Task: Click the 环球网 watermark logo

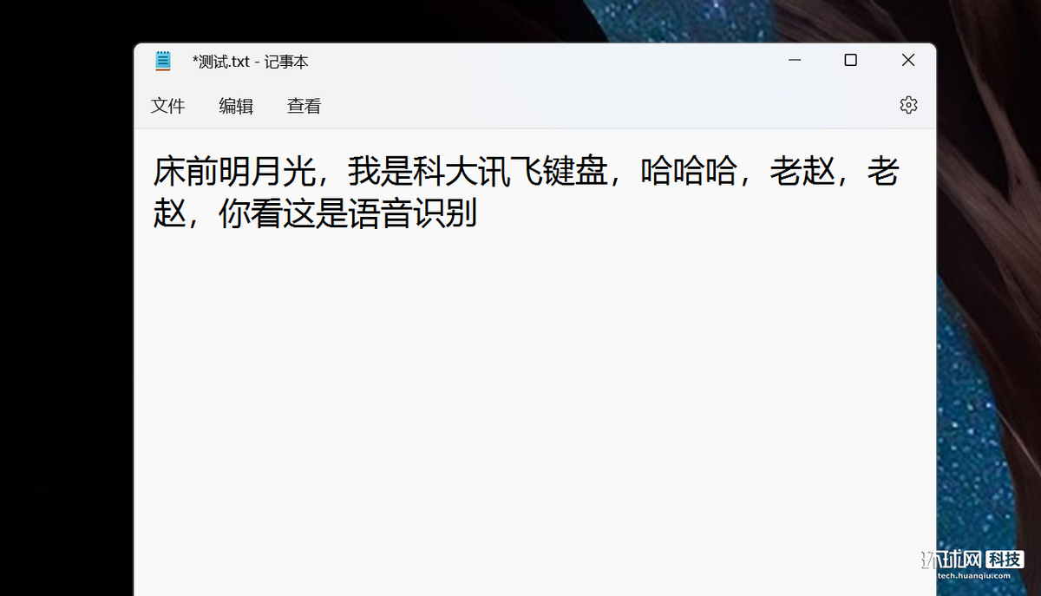Action: pos(952,559)
